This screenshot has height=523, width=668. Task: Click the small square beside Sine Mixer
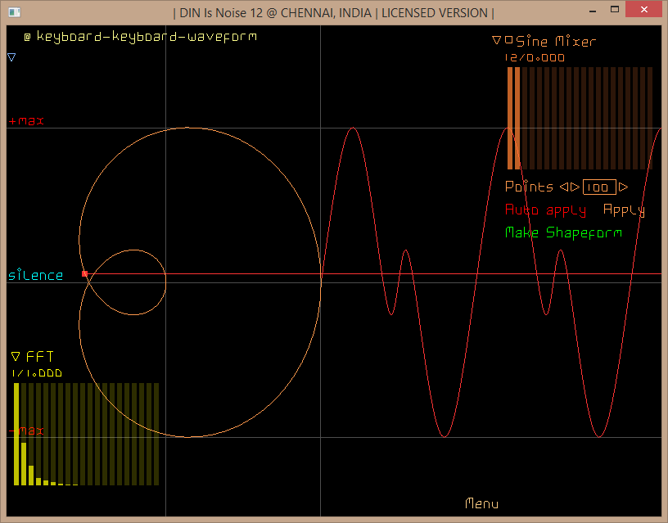tap(509, 39)
